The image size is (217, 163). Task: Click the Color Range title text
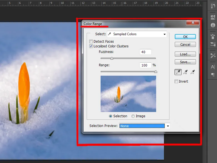pyautogui.click(x=93, y=24)
